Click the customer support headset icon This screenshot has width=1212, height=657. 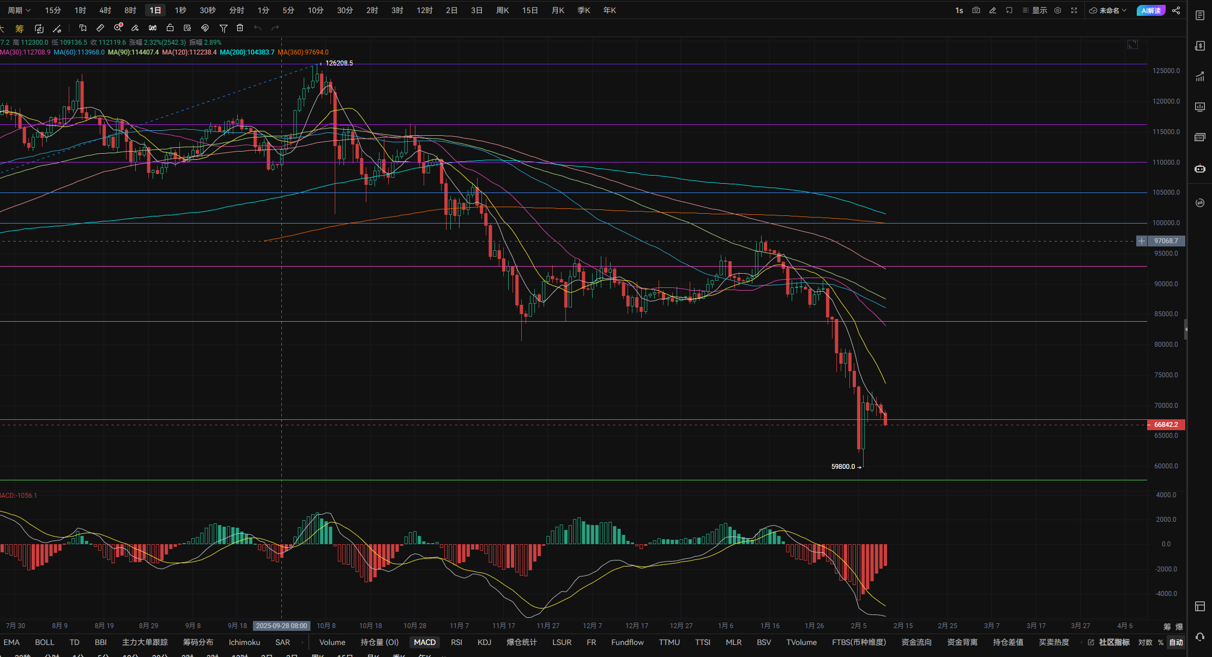1200,636
